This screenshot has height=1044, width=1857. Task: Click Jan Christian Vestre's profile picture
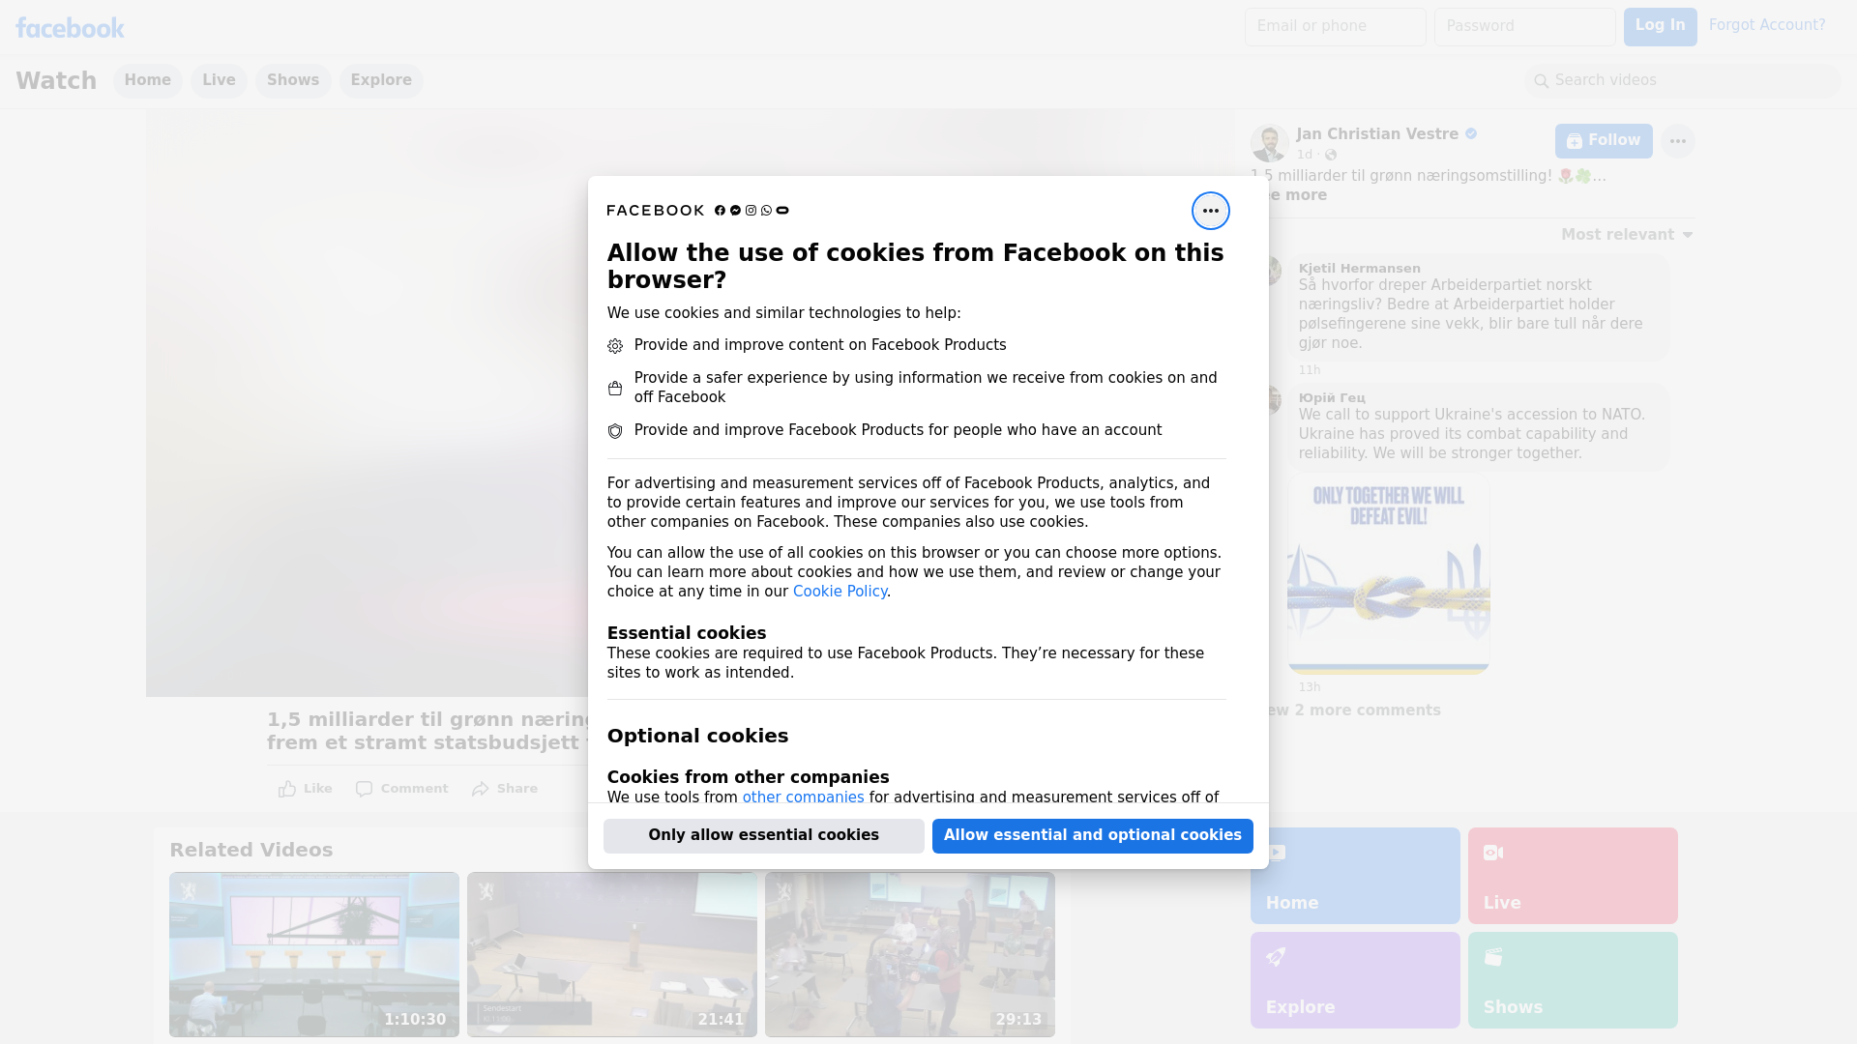[1269, 143]
